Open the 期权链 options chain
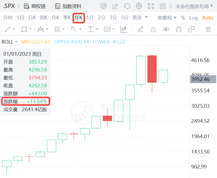This screenshot has width=217, height=178. coord(35,6)
